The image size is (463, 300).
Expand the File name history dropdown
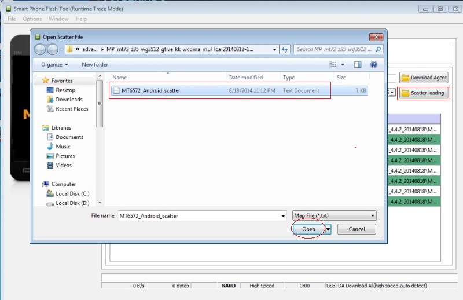click(283, 216)
